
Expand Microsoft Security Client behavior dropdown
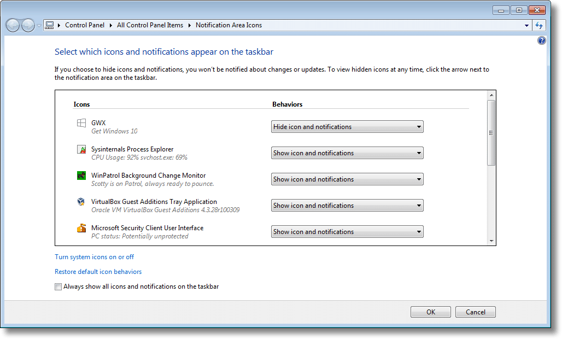pyautogui.click(x=347, y=232)
